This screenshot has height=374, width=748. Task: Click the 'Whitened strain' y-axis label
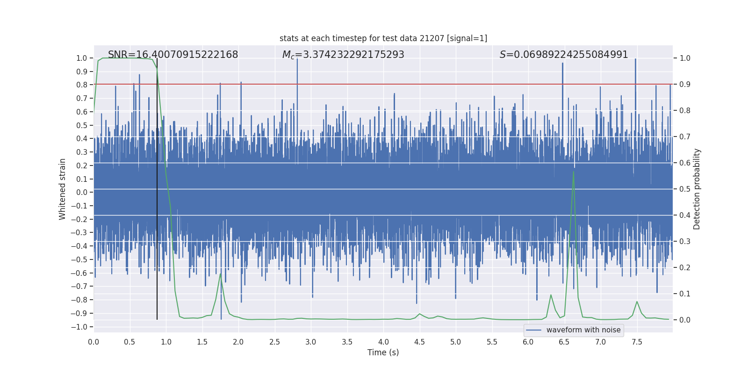[63, 189]
